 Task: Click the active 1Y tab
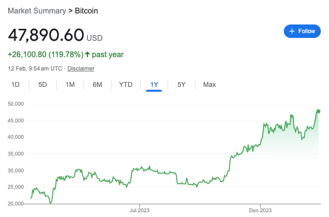click(x=154, y=84)
